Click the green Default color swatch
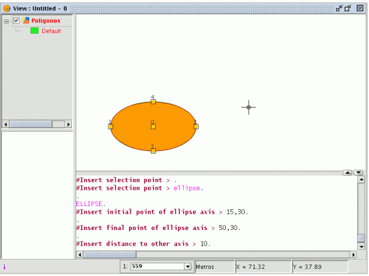369x276 pixels. click(x=34, y=30)
